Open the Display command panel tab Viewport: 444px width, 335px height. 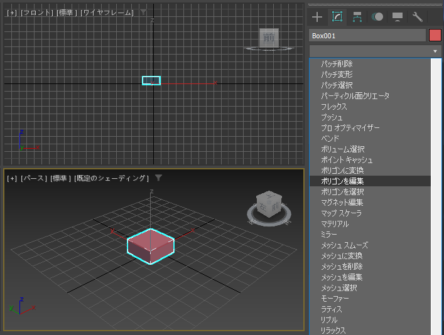point(398,17)
